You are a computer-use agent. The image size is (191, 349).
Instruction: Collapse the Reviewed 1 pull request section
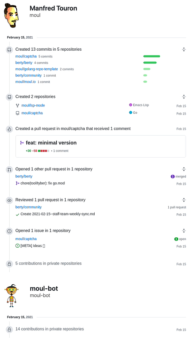click(x=184, y=200)
